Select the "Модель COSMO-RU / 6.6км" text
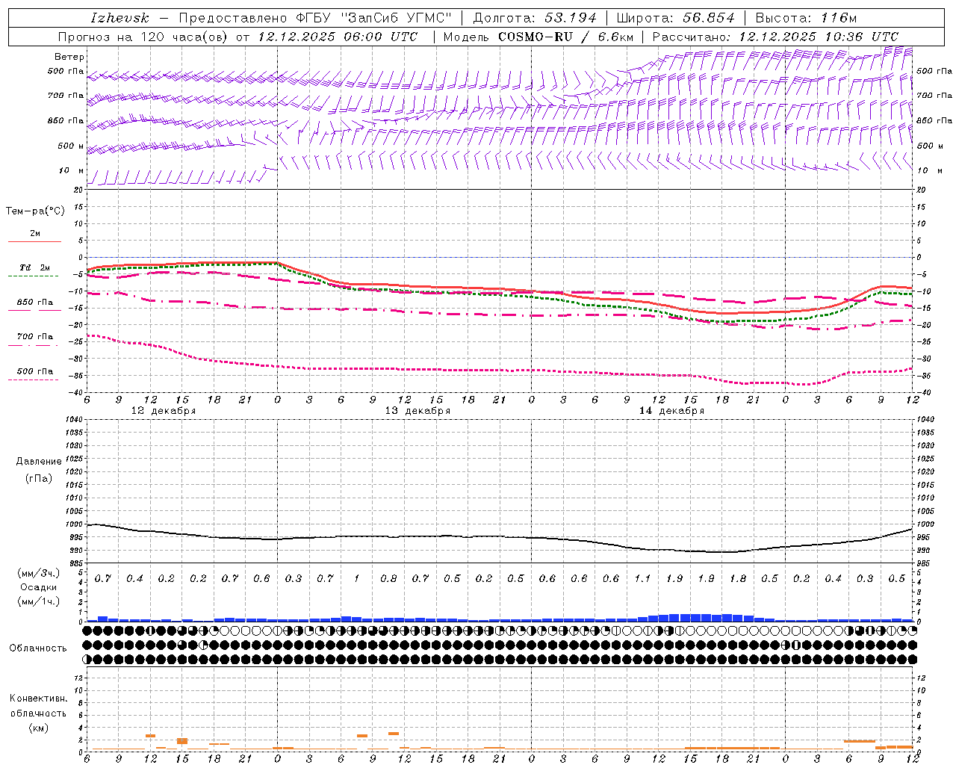956x765 pixels. (x=538, y=37)
